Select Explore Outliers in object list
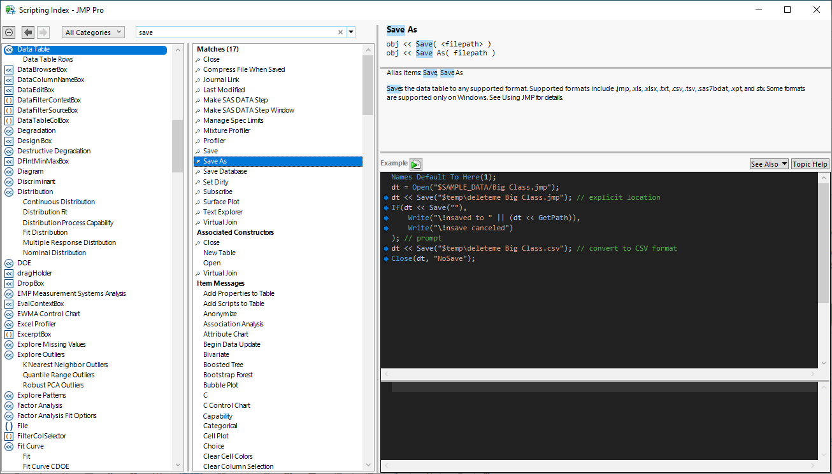The width and height of the screenshot is (832, 474). (x=41, y=354)
